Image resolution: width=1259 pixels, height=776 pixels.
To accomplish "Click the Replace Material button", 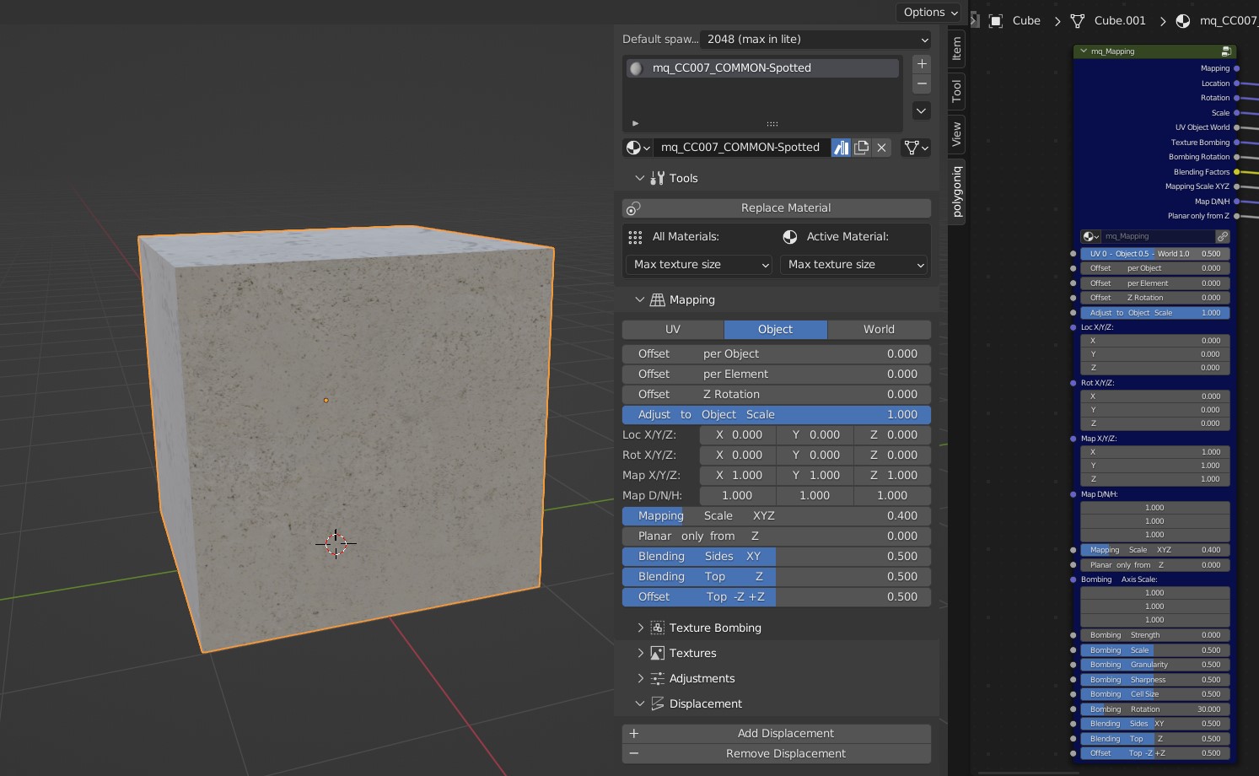I will 777,208.
